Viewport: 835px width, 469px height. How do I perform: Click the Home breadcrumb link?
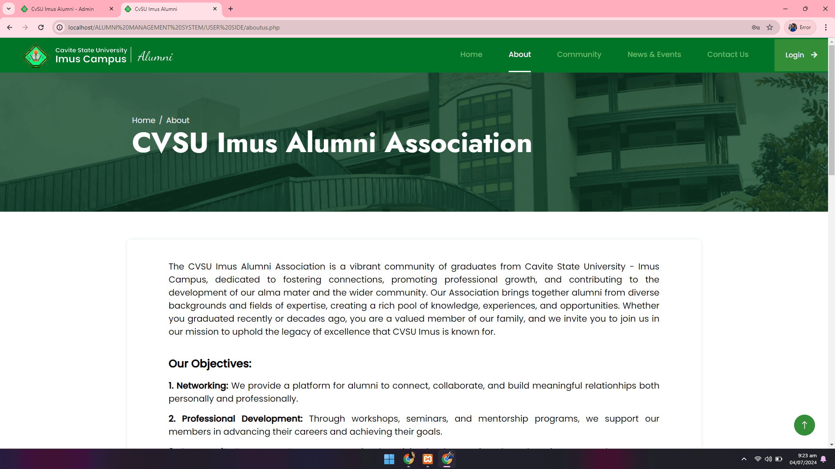click(143, 120)
